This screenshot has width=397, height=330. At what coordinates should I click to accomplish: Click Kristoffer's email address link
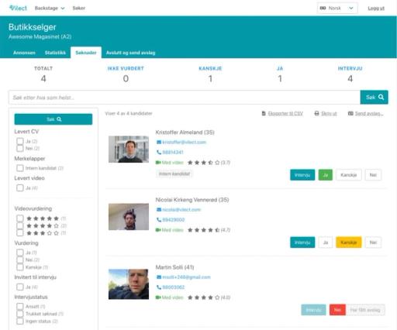(x=184, y=143)
